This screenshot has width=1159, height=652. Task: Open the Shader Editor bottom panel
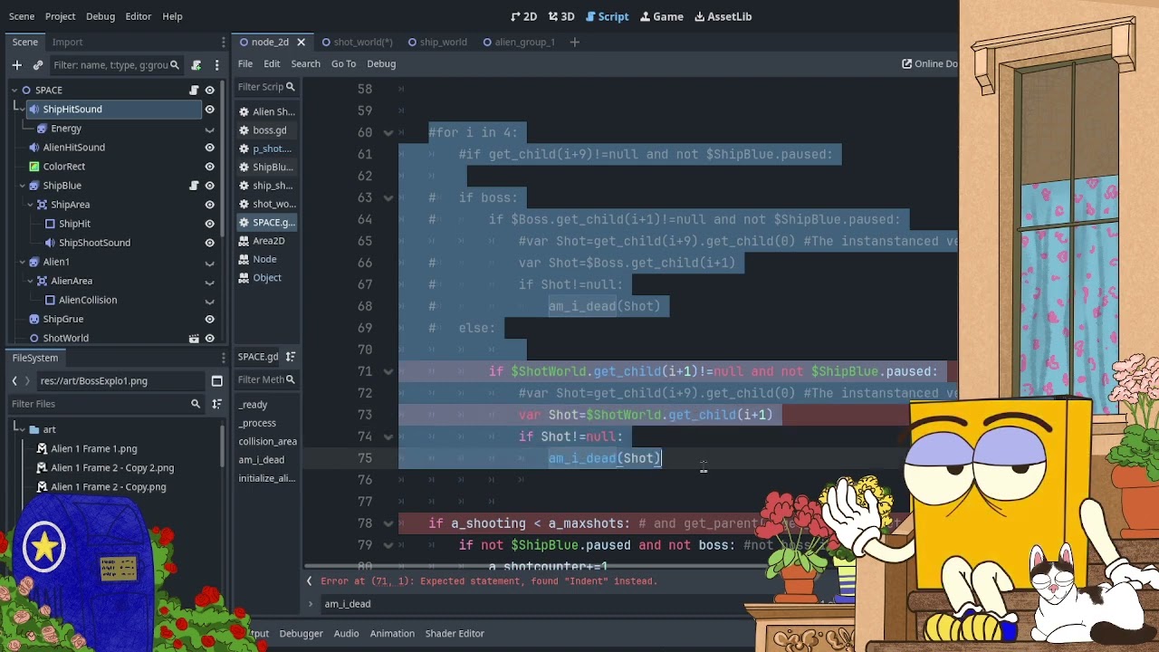455,634
